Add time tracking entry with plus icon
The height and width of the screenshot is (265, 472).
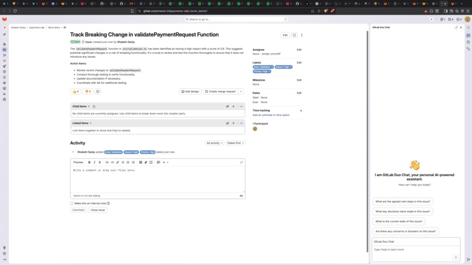[x=301, y=111]
